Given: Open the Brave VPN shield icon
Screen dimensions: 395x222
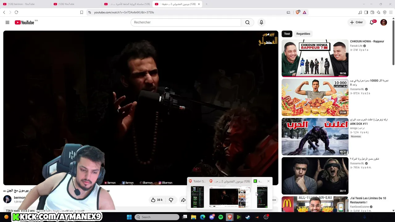Looking at the screenshot, I should (385, 12).
